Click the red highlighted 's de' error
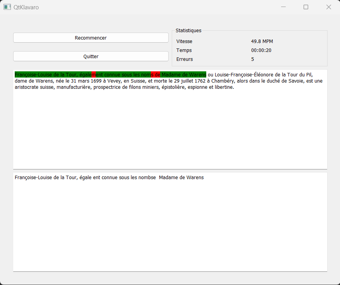This screenshot has width=340, height=285. [x=155, y=74]
